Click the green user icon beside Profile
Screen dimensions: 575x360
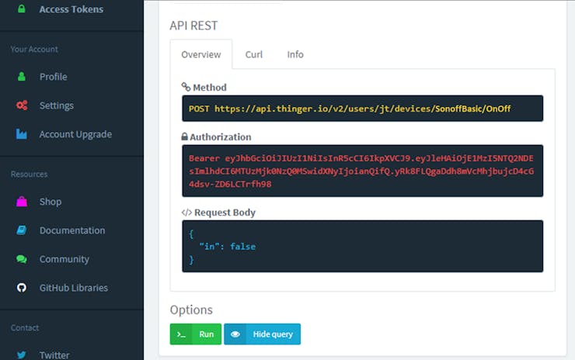[x=22, y=77]
